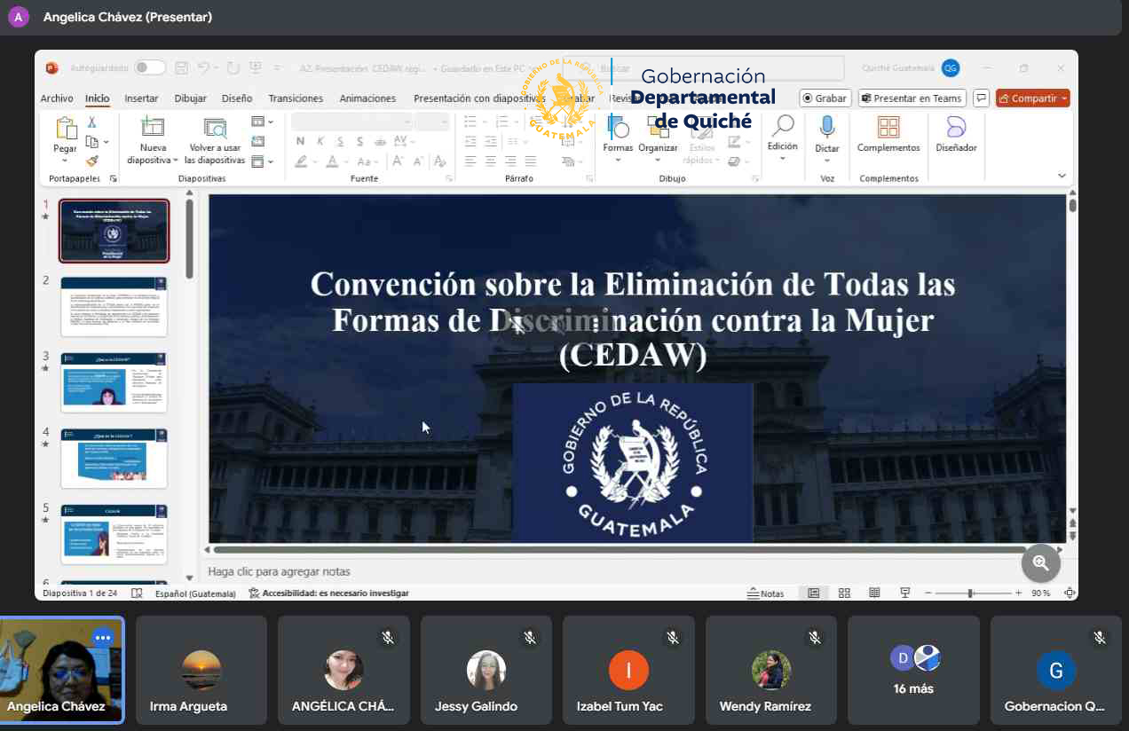This screenshot has height=731, width=1129.
Task: Increase font size with larger A icon
Action: [397, 161]
